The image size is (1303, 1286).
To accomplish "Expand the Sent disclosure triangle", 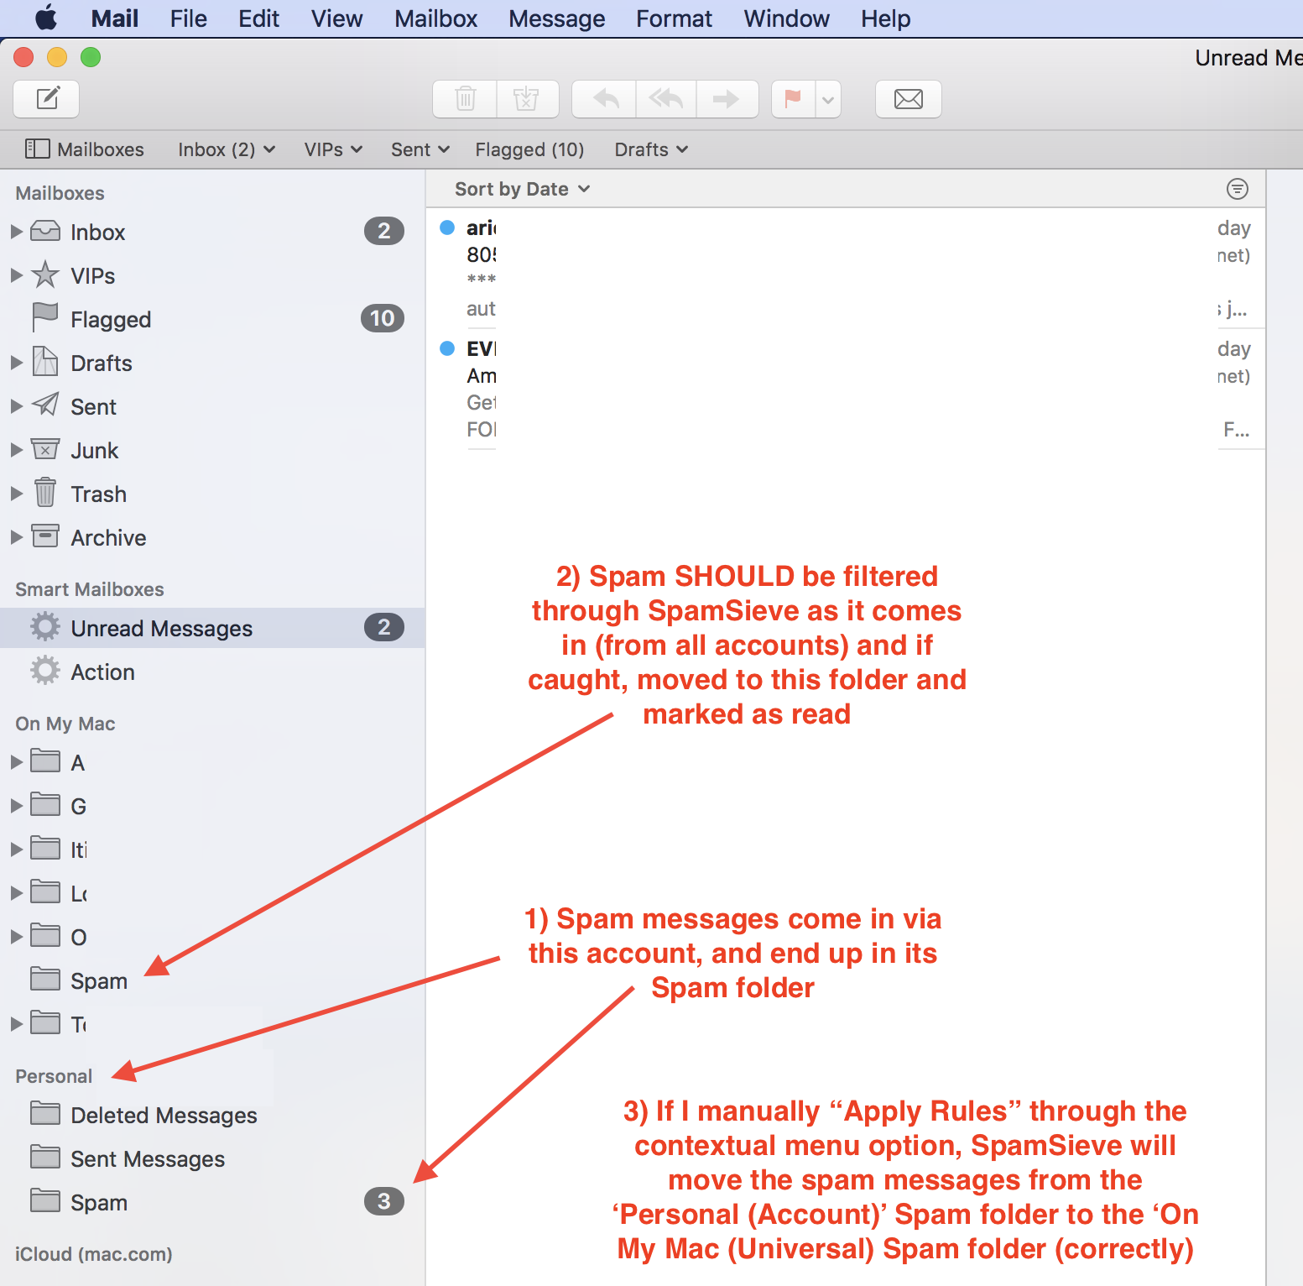I will [16, 406].
